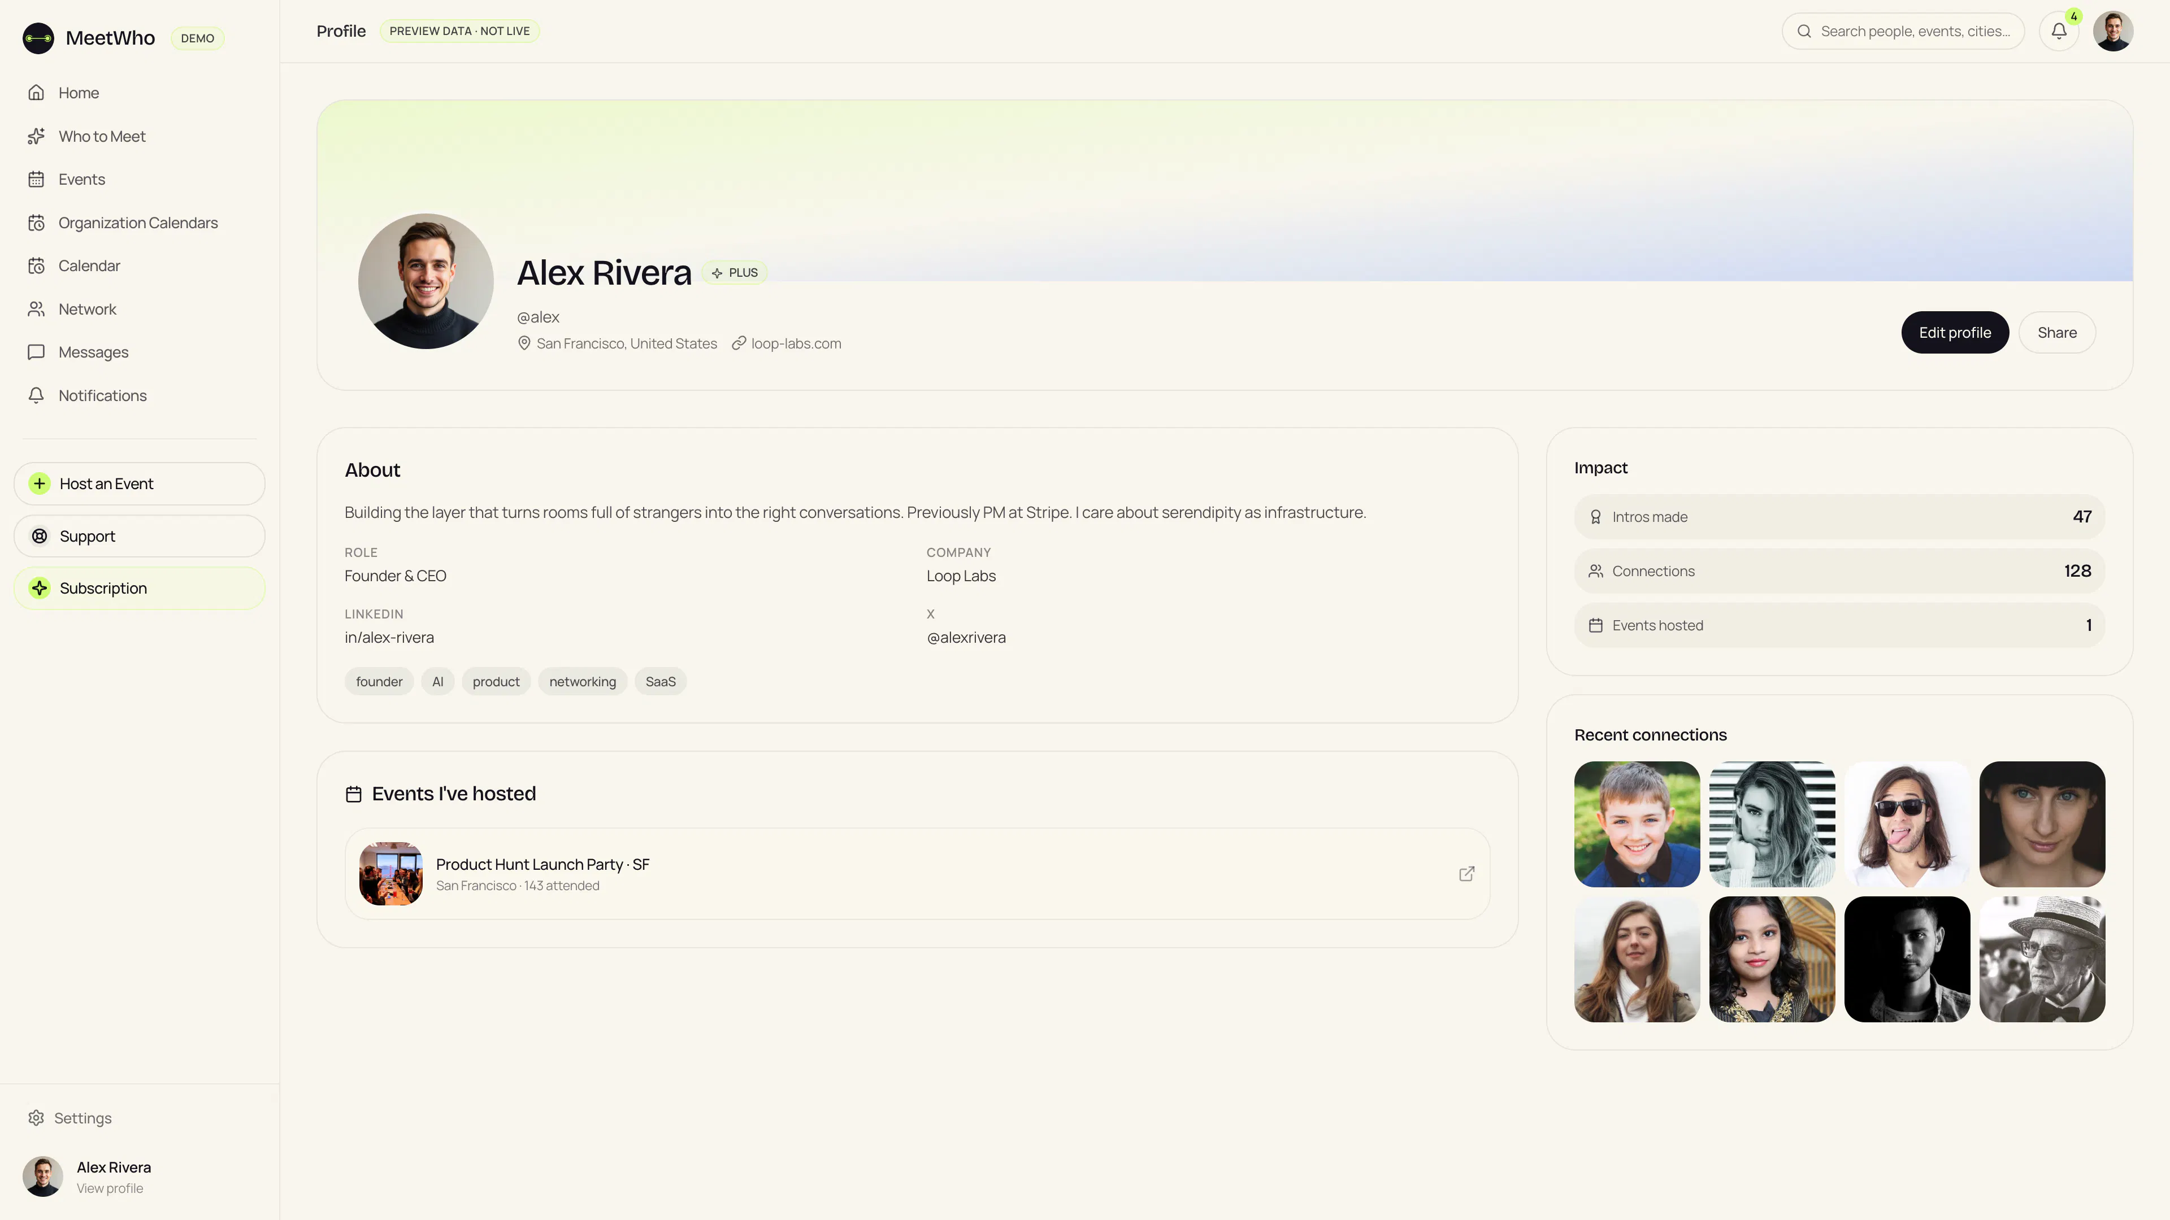2170x1220 pixels.
Task: Click the location pin icon by San Francisco
Action: point(524,343)
